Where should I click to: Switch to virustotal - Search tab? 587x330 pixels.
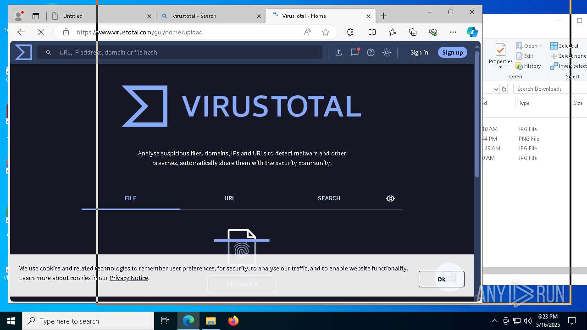pyautogui.click(x=211, y=16)
